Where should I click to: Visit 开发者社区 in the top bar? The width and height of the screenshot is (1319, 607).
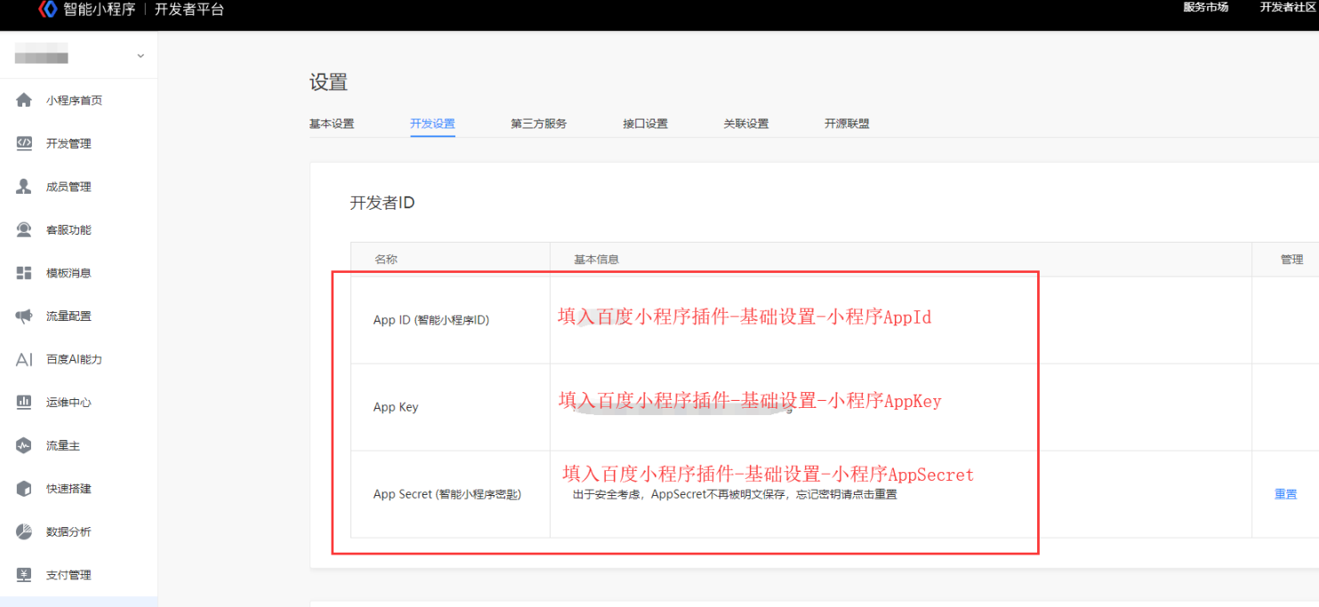(1290, 7)
